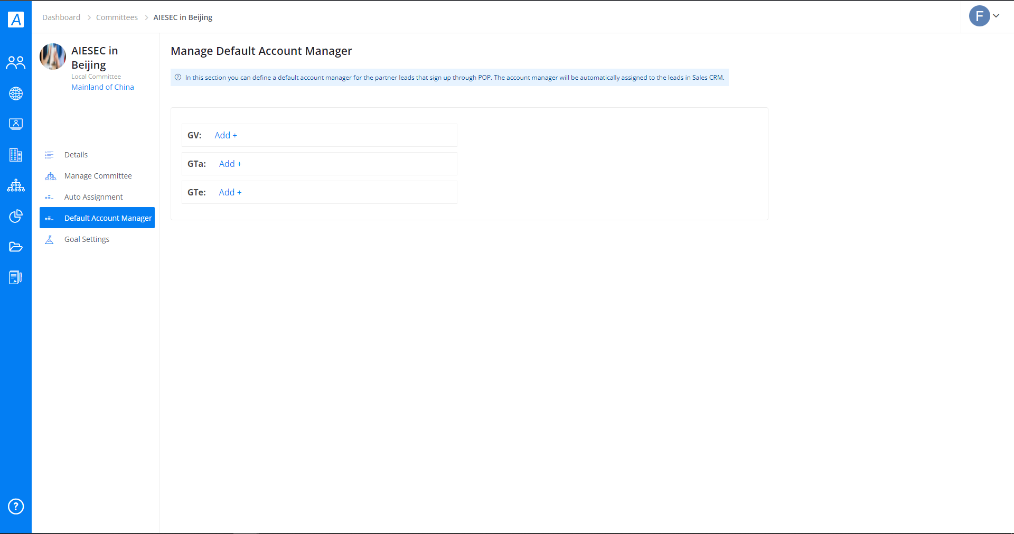Click the Manage Default Account Manager heading
The height and width of the screenshot is (534, 1014).
tap(261, 51)
